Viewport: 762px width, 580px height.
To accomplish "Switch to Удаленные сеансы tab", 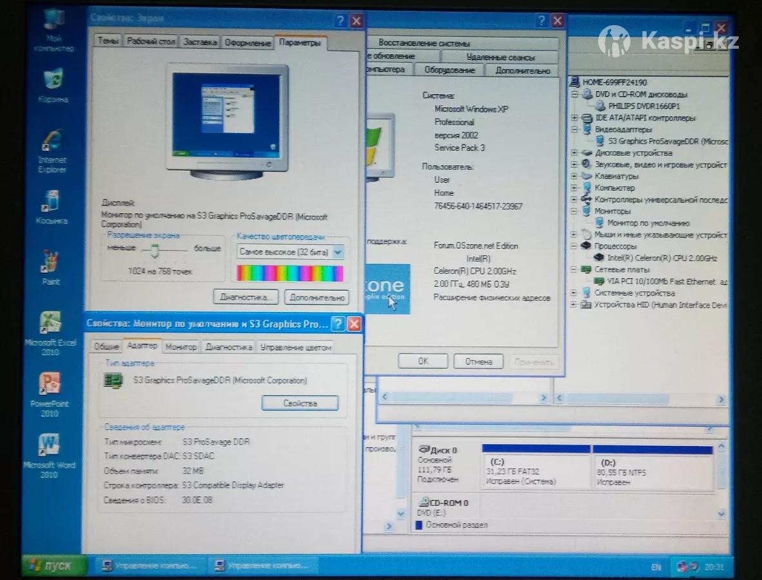I will point(500,57).
